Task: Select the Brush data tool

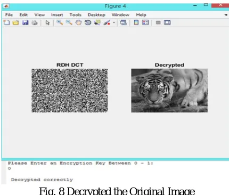Action: click(107, 22)
